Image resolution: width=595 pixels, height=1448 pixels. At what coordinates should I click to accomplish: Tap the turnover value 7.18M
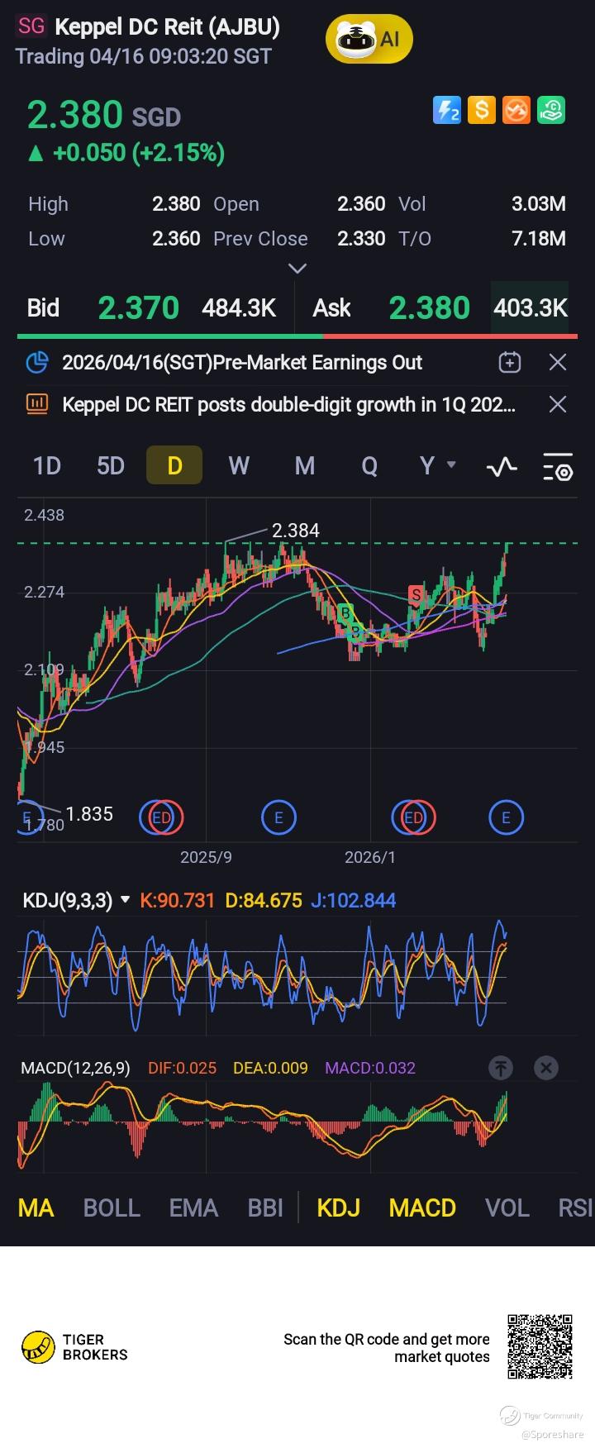coord(539,239)
